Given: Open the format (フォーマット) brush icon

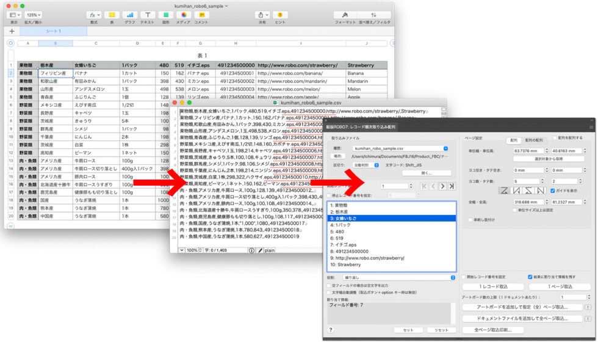Looking at the screenshot, I should (x=345, y=15).
